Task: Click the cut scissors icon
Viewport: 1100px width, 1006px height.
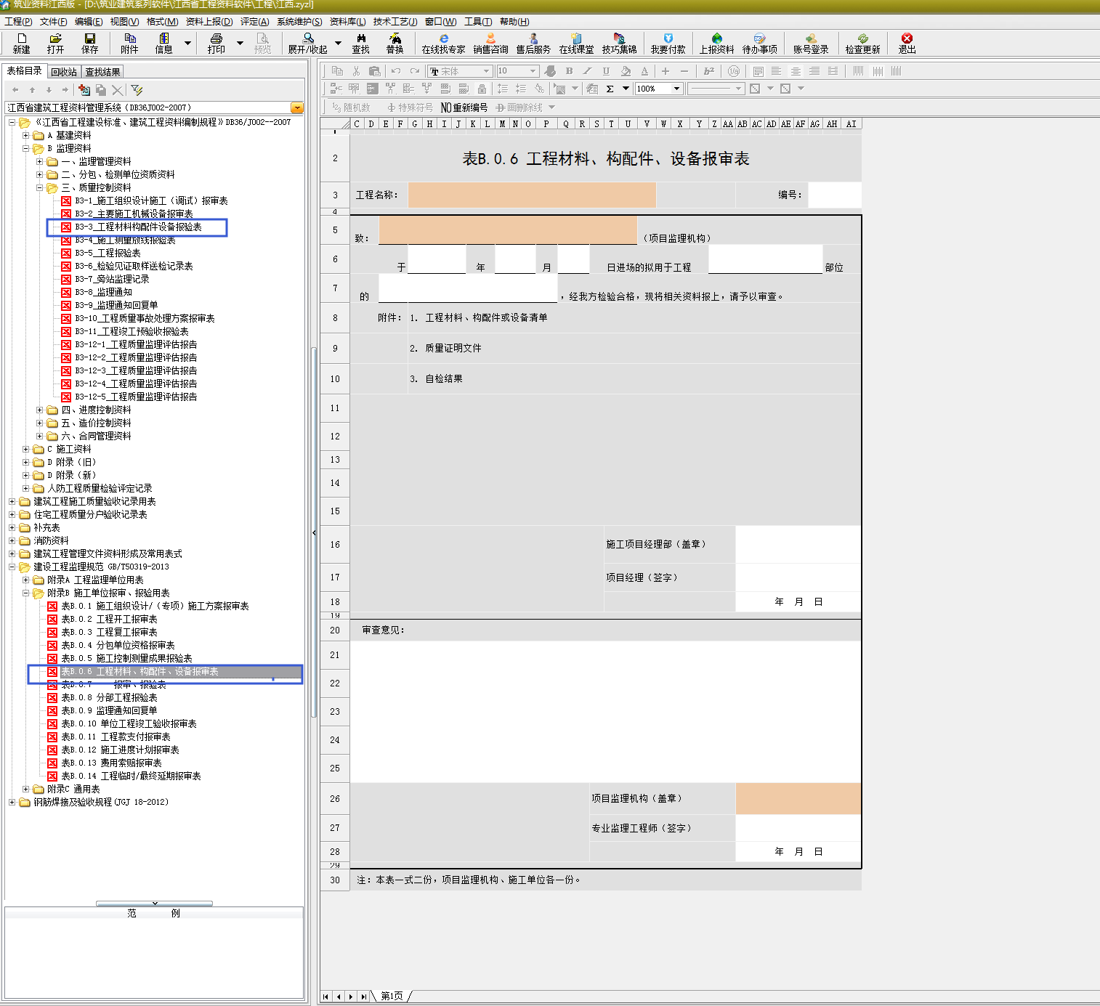Action: click(356, 71)
